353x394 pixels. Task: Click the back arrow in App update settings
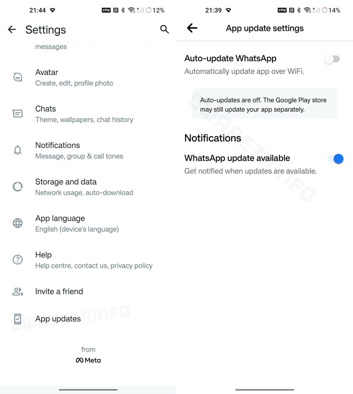pyautogui.click(x=192, y=28)
